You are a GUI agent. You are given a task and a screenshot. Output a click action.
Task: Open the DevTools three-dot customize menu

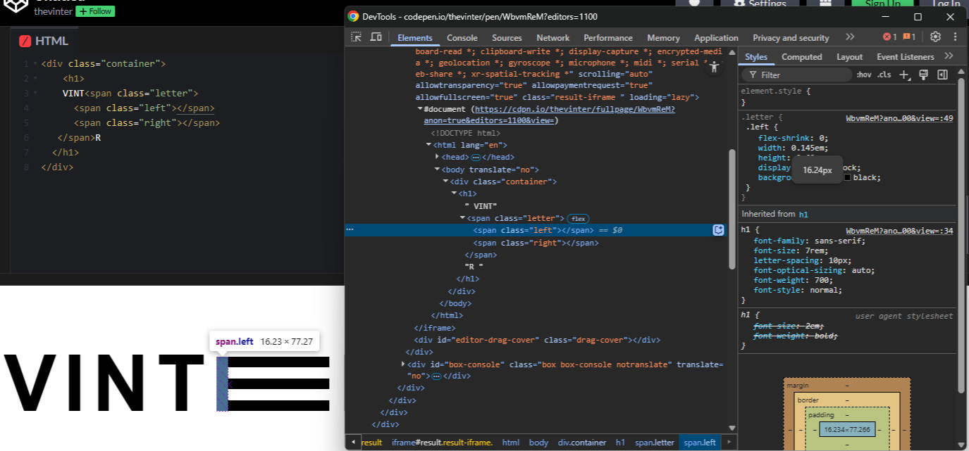point(956,37)
